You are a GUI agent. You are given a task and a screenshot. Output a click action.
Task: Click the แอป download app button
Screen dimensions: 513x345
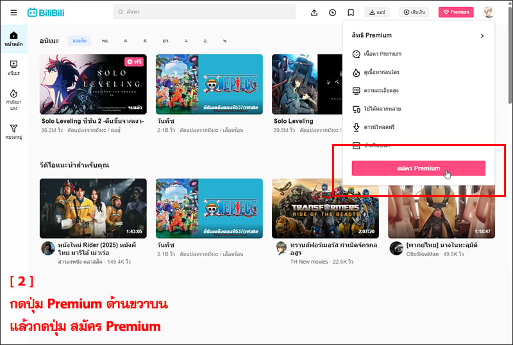pos(377,12)
